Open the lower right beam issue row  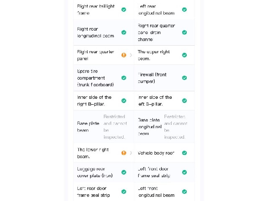[104, 153]
